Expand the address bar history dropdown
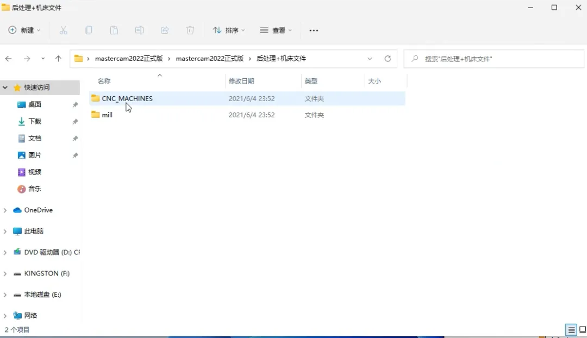The height and width of the screenshot is (338, 587). (x=370, y=59)
